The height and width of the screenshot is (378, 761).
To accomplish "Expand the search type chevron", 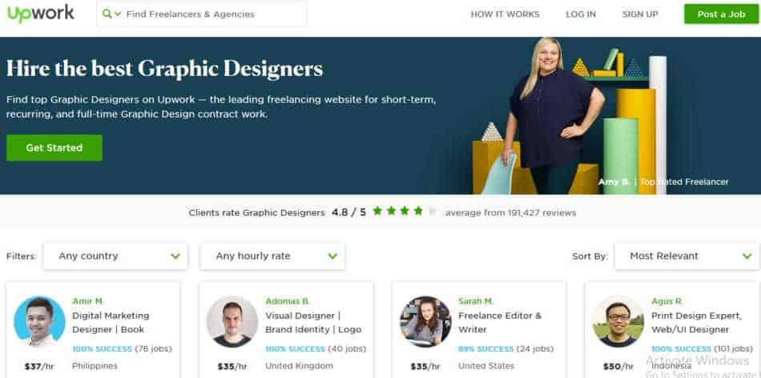I will [x=118, y=14].
